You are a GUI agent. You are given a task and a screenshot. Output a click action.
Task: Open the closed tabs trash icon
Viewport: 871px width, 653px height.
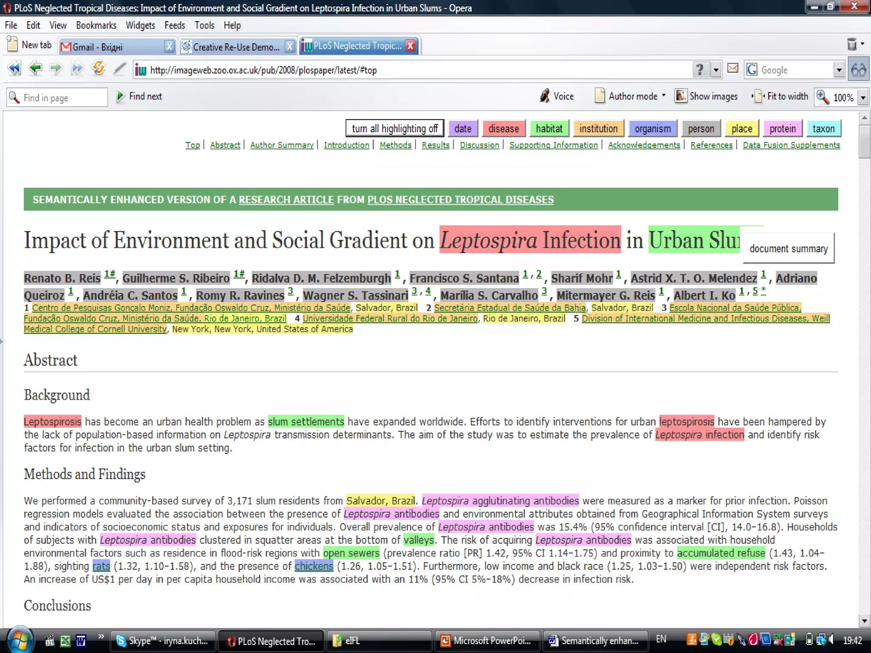click(852, 44)
